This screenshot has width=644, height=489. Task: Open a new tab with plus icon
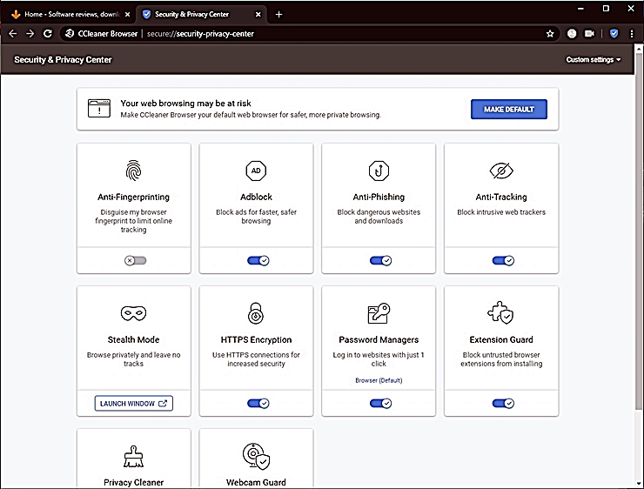click(x=278, y=15)
